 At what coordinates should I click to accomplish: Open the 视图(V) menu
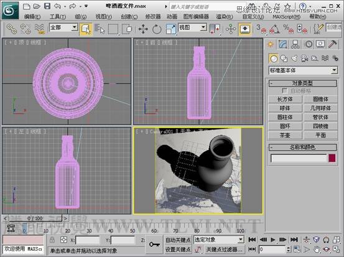tap(103, 16)
